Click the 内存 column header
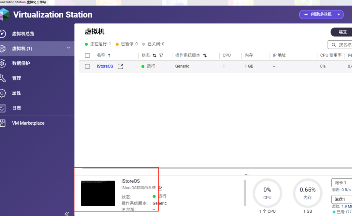The image size is (352, 216). click(249, 55)
